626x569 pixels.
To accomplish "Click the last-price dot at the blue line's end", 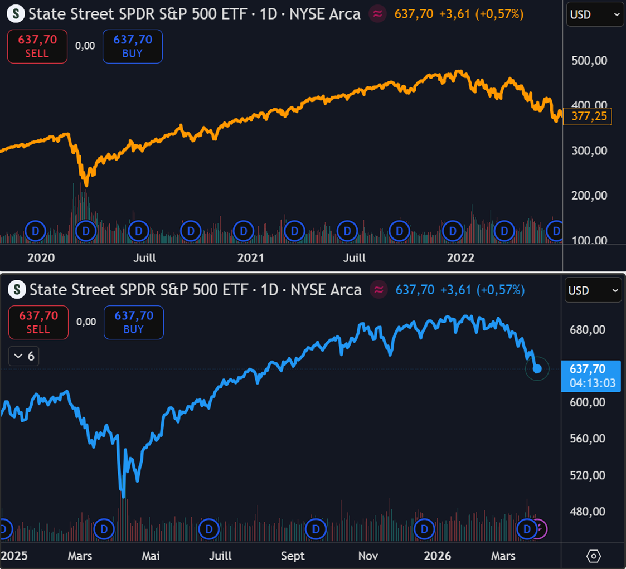I will click(537, 369).
